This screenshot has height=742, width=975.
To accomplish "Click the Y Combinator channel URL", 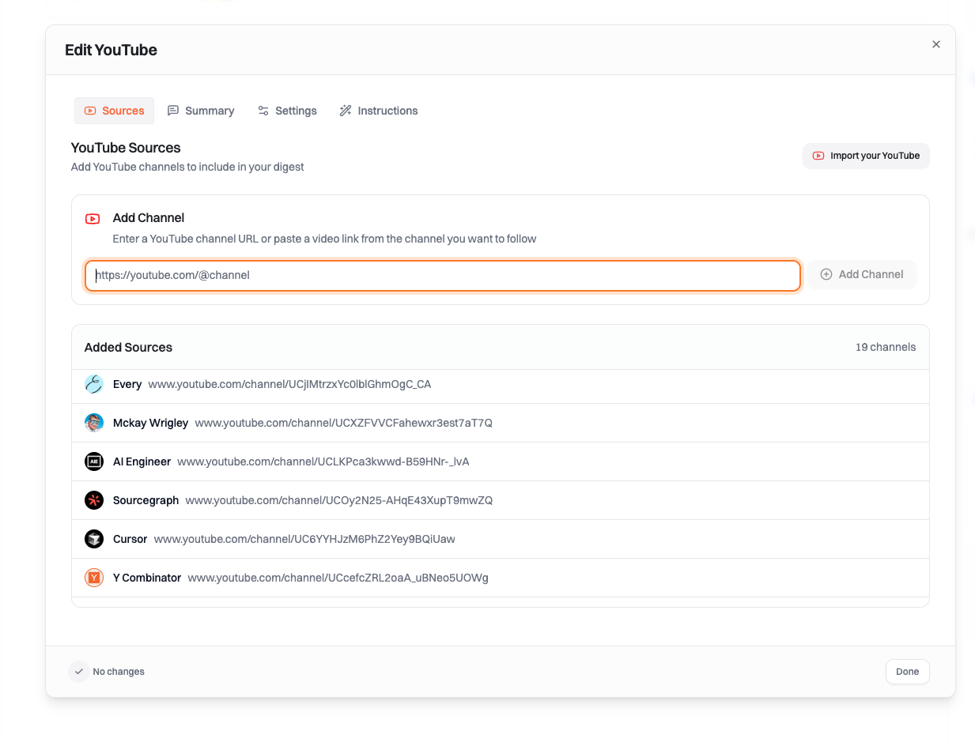I will pos(338,578).
